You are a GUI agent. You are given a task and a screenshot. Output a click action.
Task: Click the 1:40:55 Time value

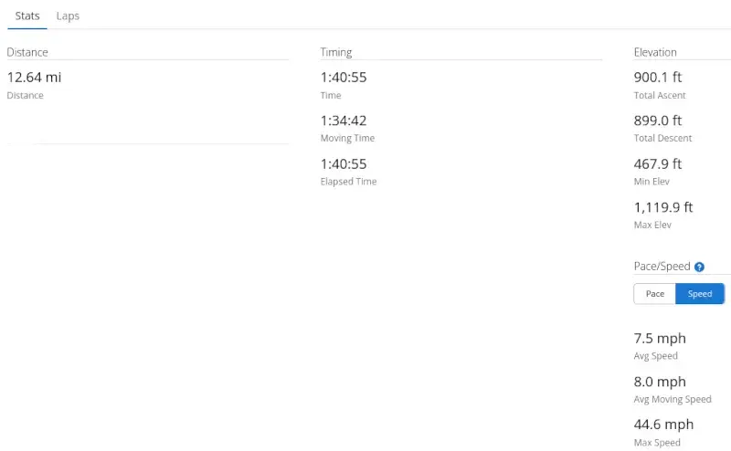coord(344,77)
